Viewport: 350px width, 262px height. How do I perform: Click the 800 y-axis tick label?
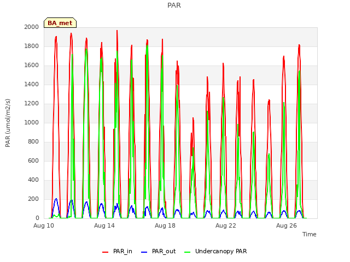33,142
